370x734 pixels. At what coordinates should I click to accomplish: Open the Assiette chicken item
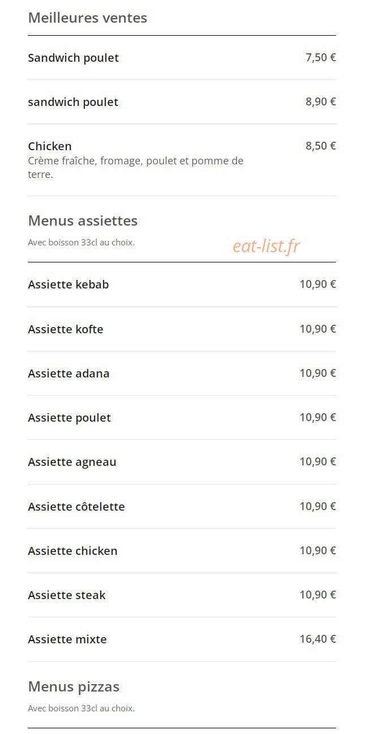[182, 551]
